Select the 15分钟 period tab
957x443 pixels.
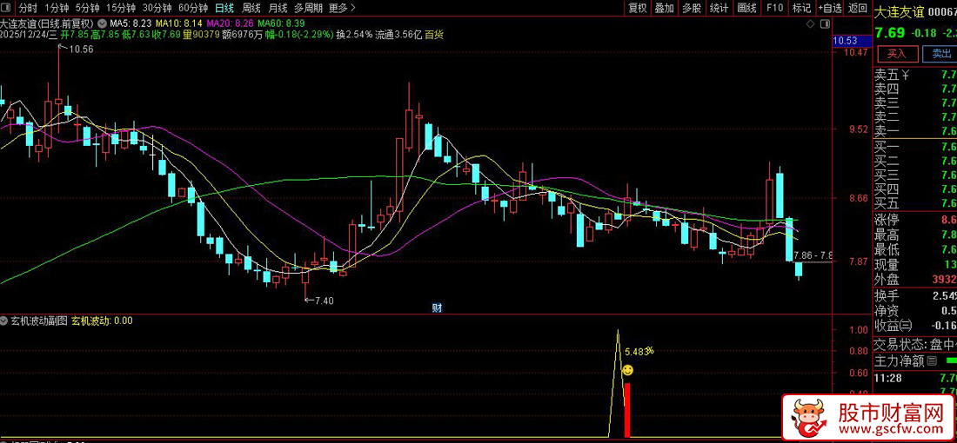(121, 8)
